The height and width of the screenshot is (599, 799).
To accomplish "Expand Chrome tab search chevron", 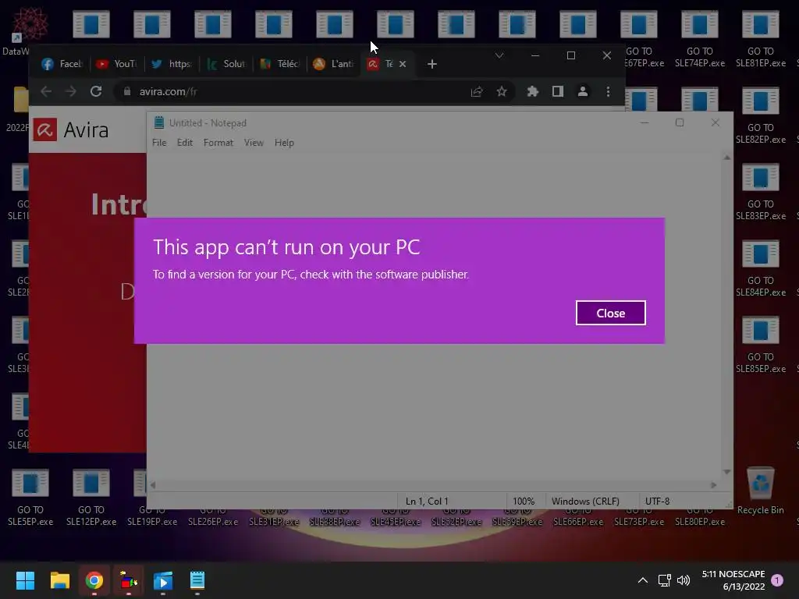I will click(x=499, y=55).
